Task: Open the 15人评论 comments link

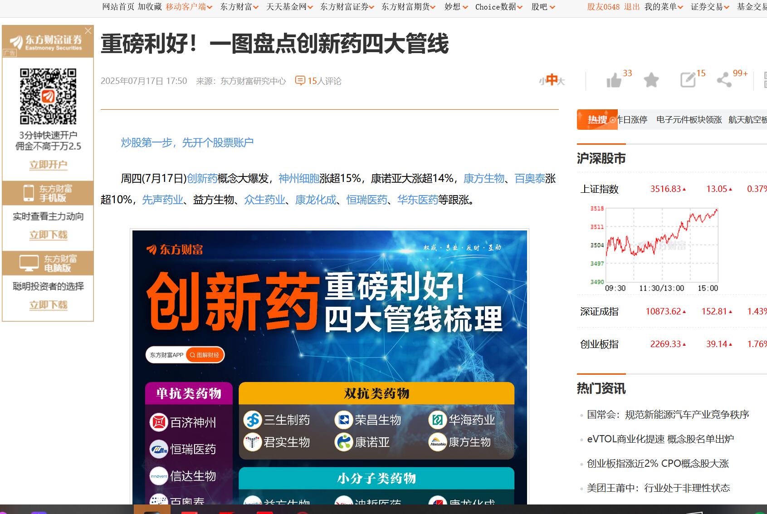Action: 324,81
